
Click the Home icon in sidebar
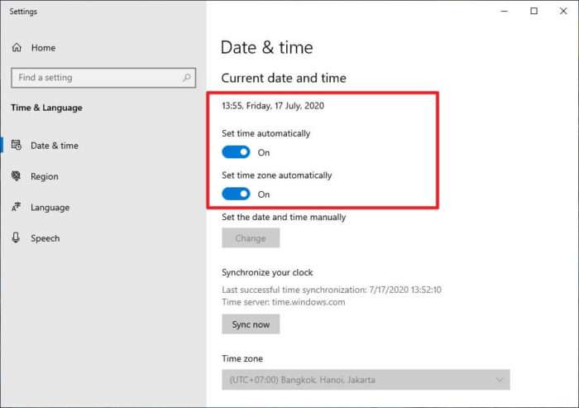click(x=17, y=48)
